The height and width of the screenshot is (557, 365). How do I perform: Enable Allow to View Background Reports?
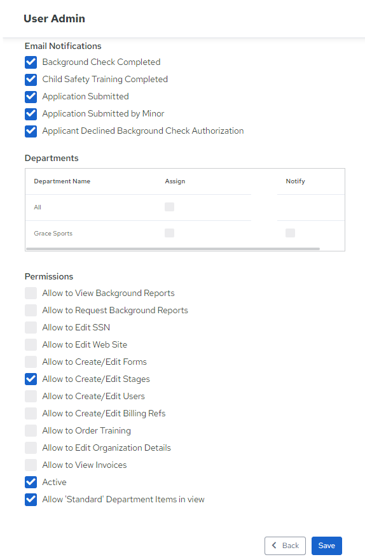[x=31, y=293]
